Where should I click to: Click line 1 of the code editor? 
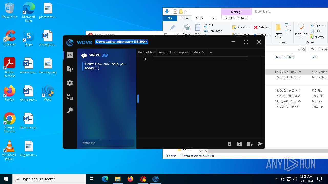[x=200, y=59]
